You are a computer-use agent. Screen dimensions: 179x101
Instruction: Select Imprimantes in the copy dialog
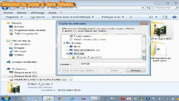pyautogui.click(x=83, y=36)
